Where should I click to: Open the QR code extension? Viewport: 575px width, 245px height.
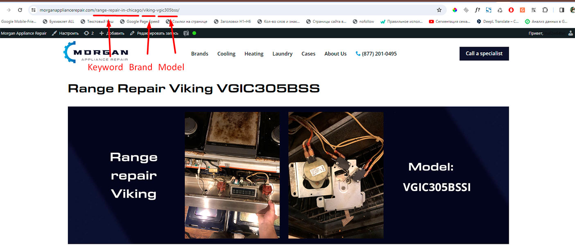pyautogui.click(x=534, y=10)
